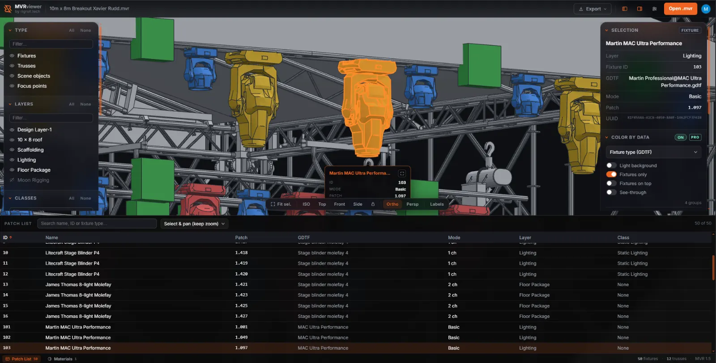Focus the patch list search field

pos(97,224)
